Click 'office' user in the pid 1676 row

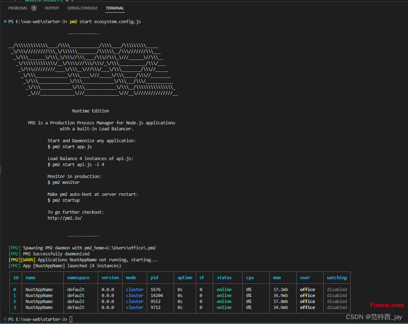click(x=307, y=289)
